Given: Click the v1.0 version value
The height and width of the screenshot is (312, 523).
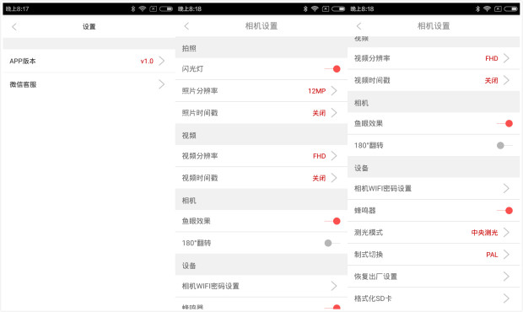Looking at the screenshot, I should [147, 61].
